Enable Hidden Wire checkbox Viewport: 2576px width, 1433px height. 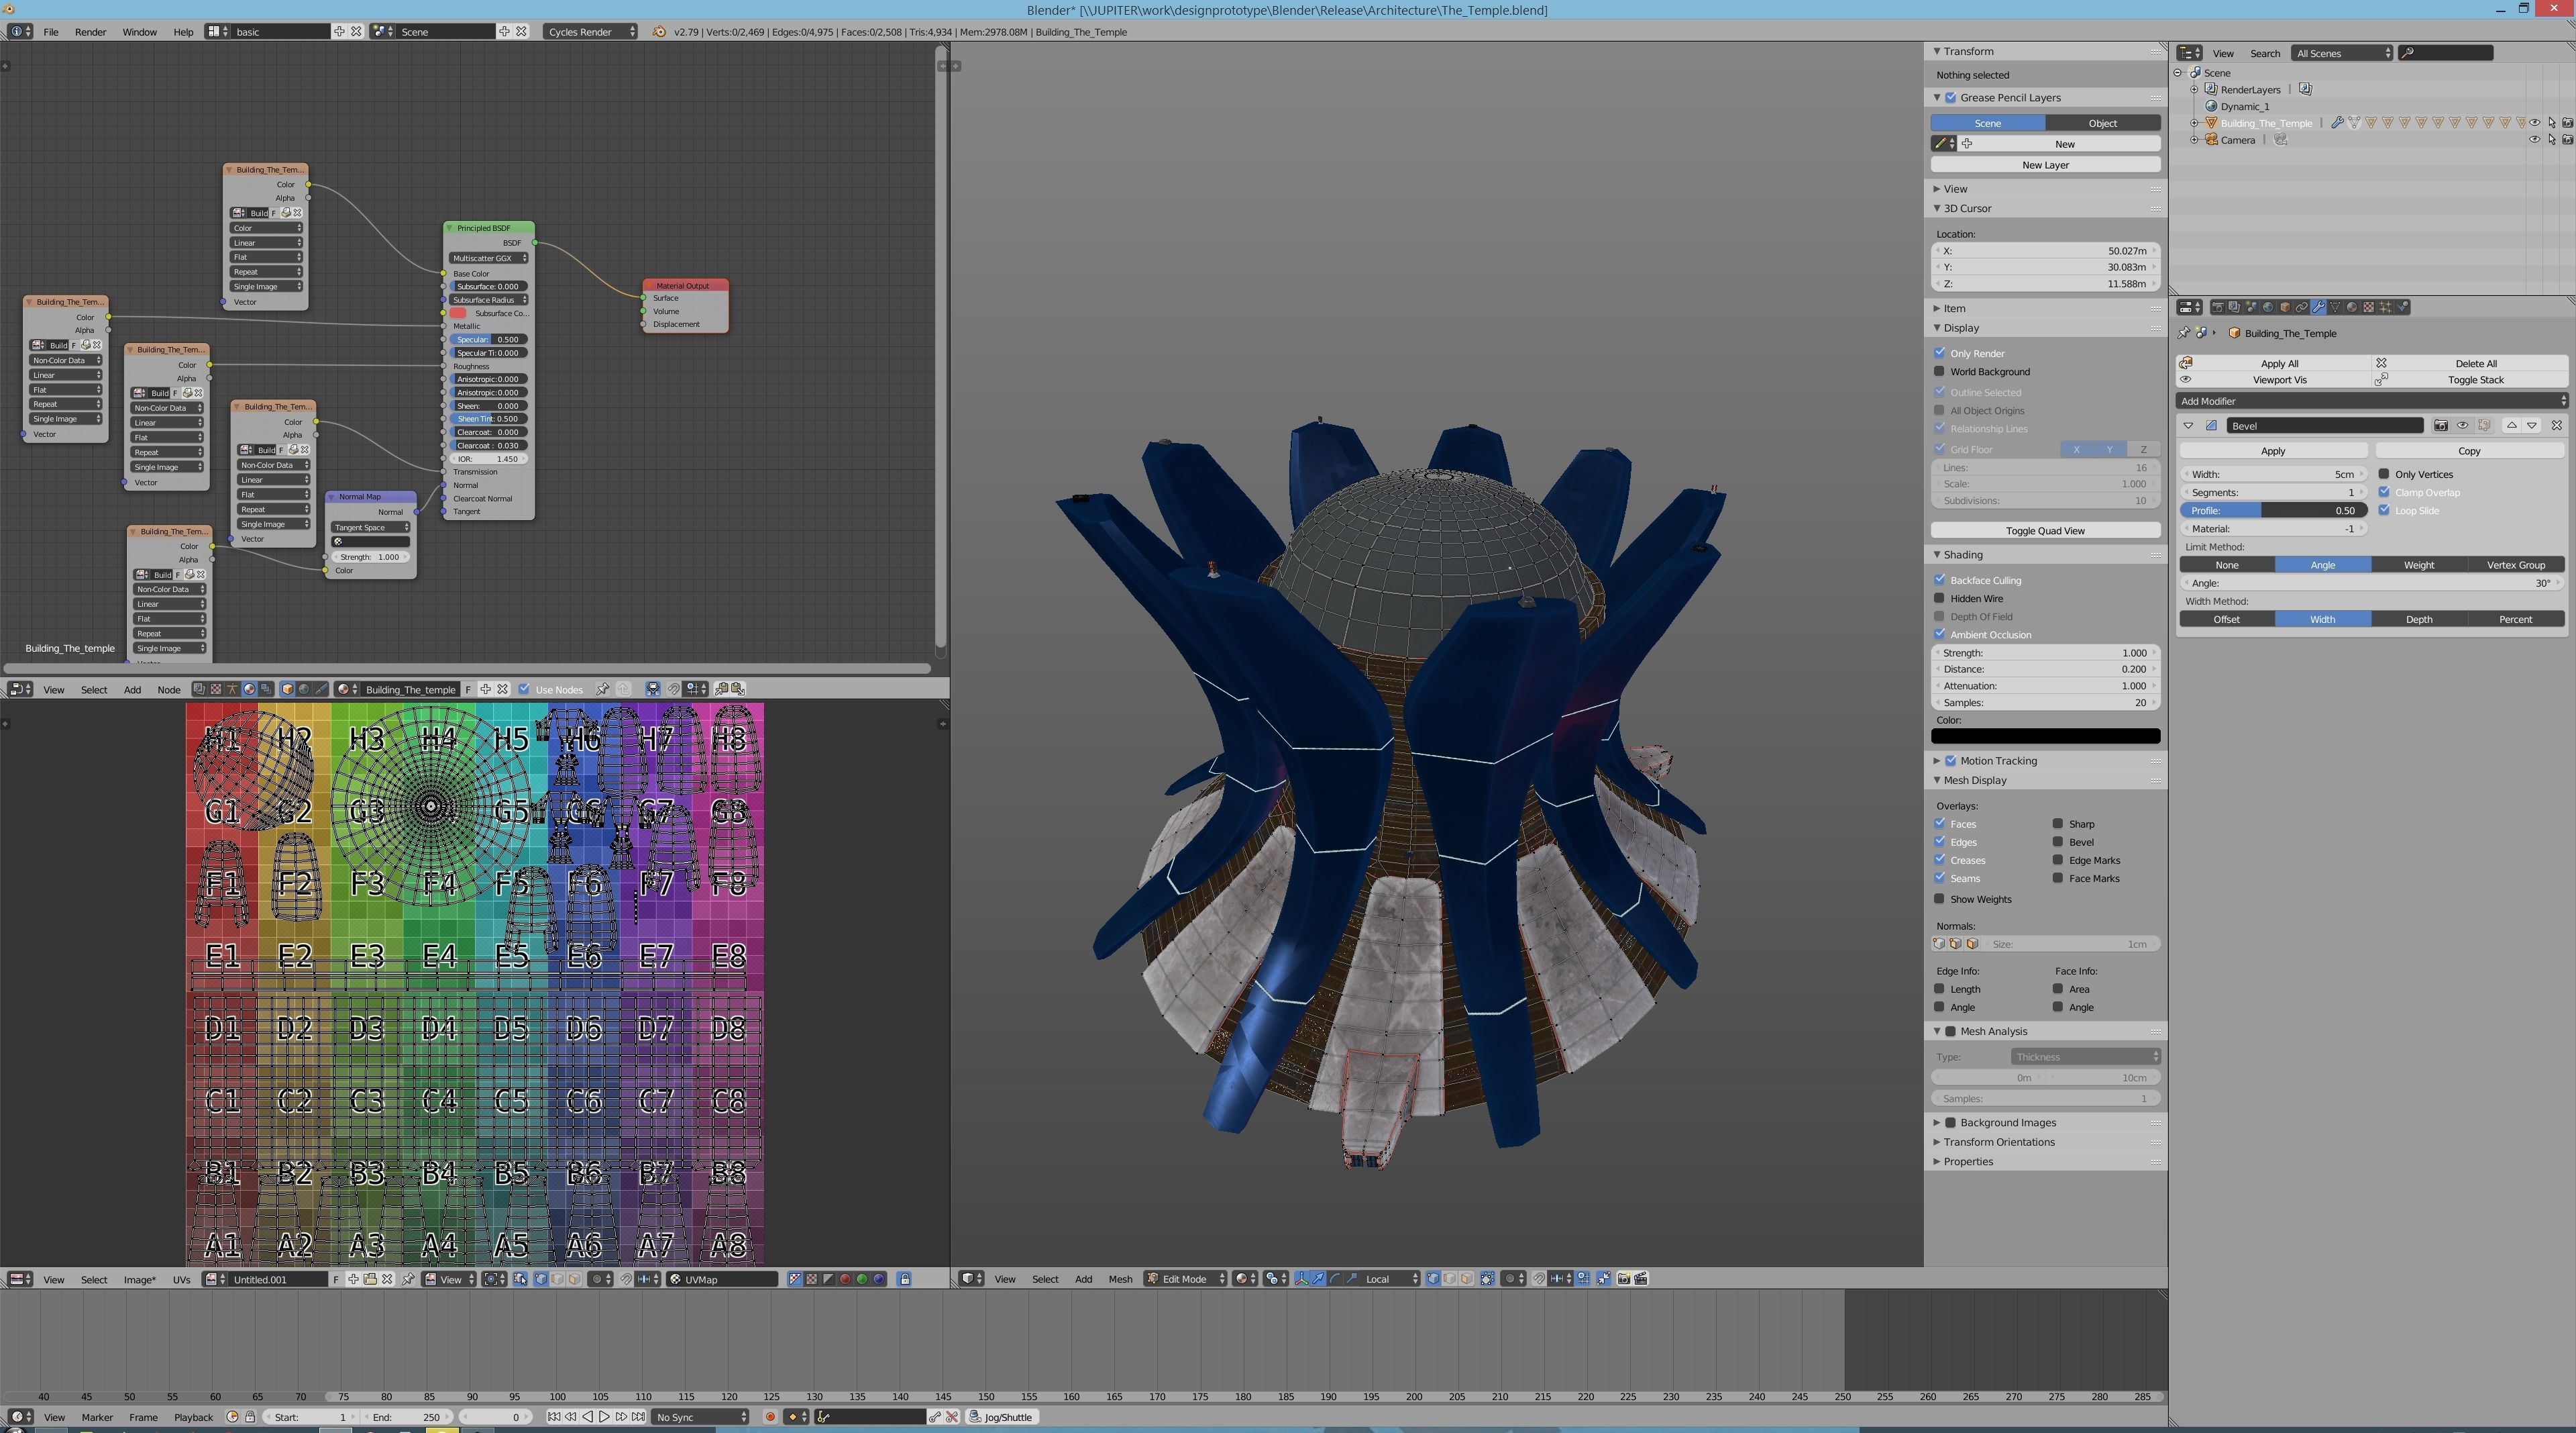click(1940, 597)
